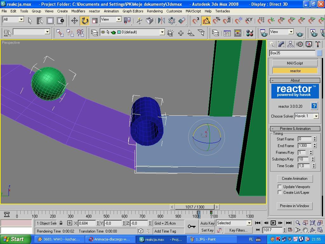Select the Pan View hand tool
This screenshot has height=244, width=325.
pos(305,230)
